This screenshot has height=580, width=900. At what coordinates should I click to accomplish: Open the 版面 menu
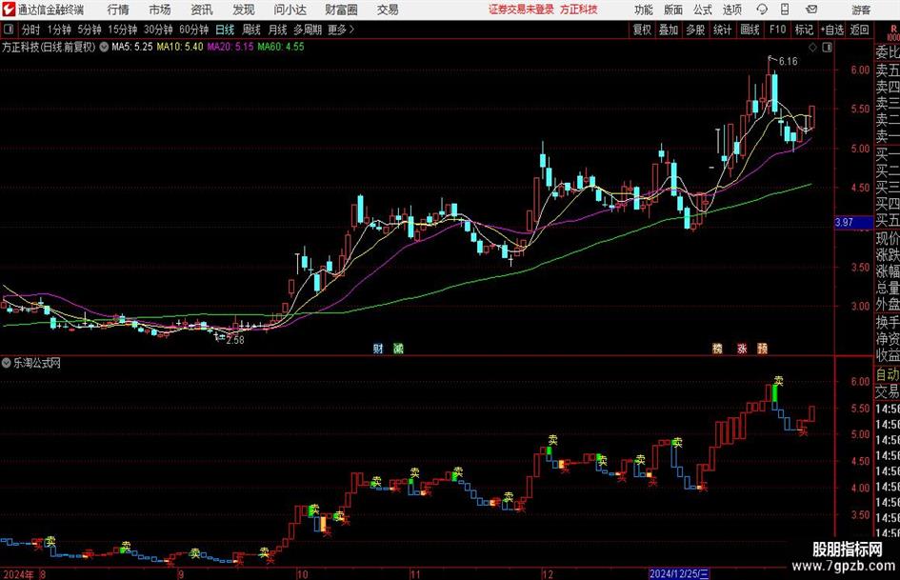pyautogui.click(x=672, y=10)
